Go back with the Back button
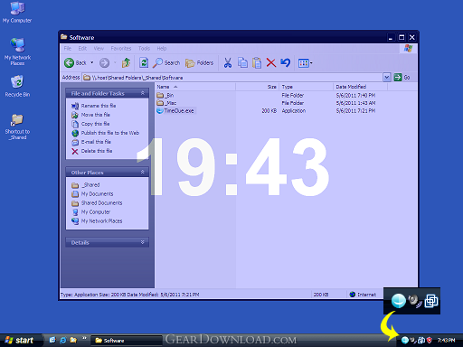 click(x=76, y=62)
